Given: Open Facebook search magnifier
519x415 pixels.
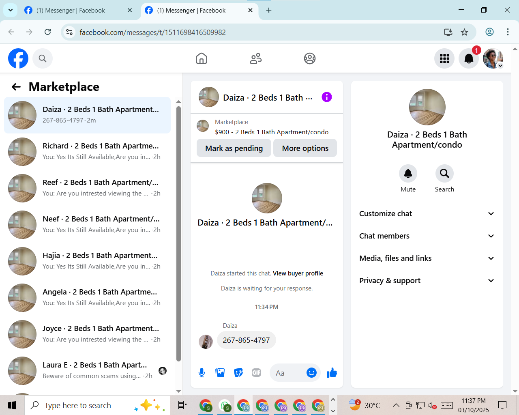Looking at the screenshot, I should 43,58.
